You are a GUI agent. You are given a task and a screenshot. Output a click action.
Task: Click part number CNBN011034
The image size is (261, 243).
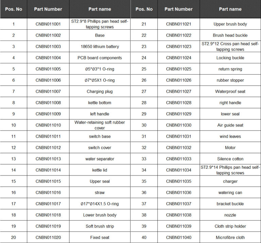179,170
